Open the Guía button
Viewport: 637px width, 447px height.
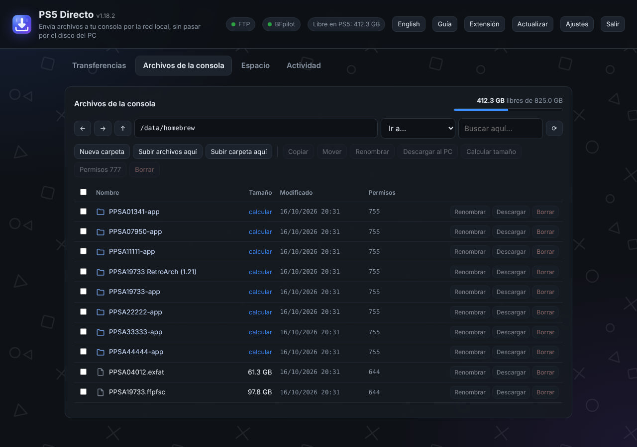(x=445, y=24)
